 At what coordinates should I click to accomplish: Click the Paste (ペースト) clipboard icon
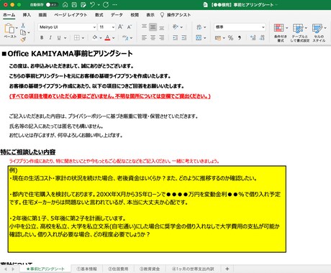click(9, 29)
